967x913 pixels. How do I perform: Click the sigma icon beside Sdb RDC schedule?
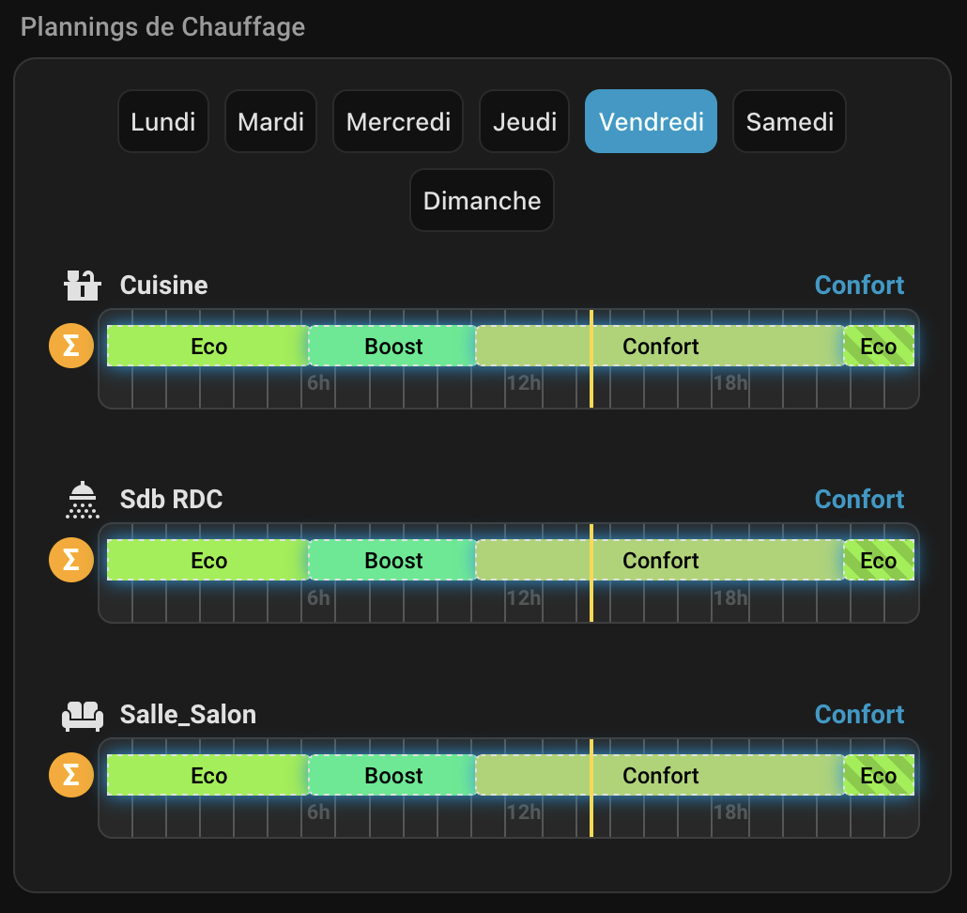click(70, 561)
